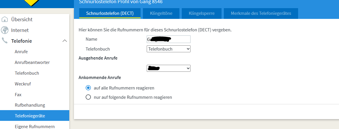The height and width of the screenshot is (129, 339).
Task: Click the Telefonie phone handset icon
Action: tap(5, 41)
